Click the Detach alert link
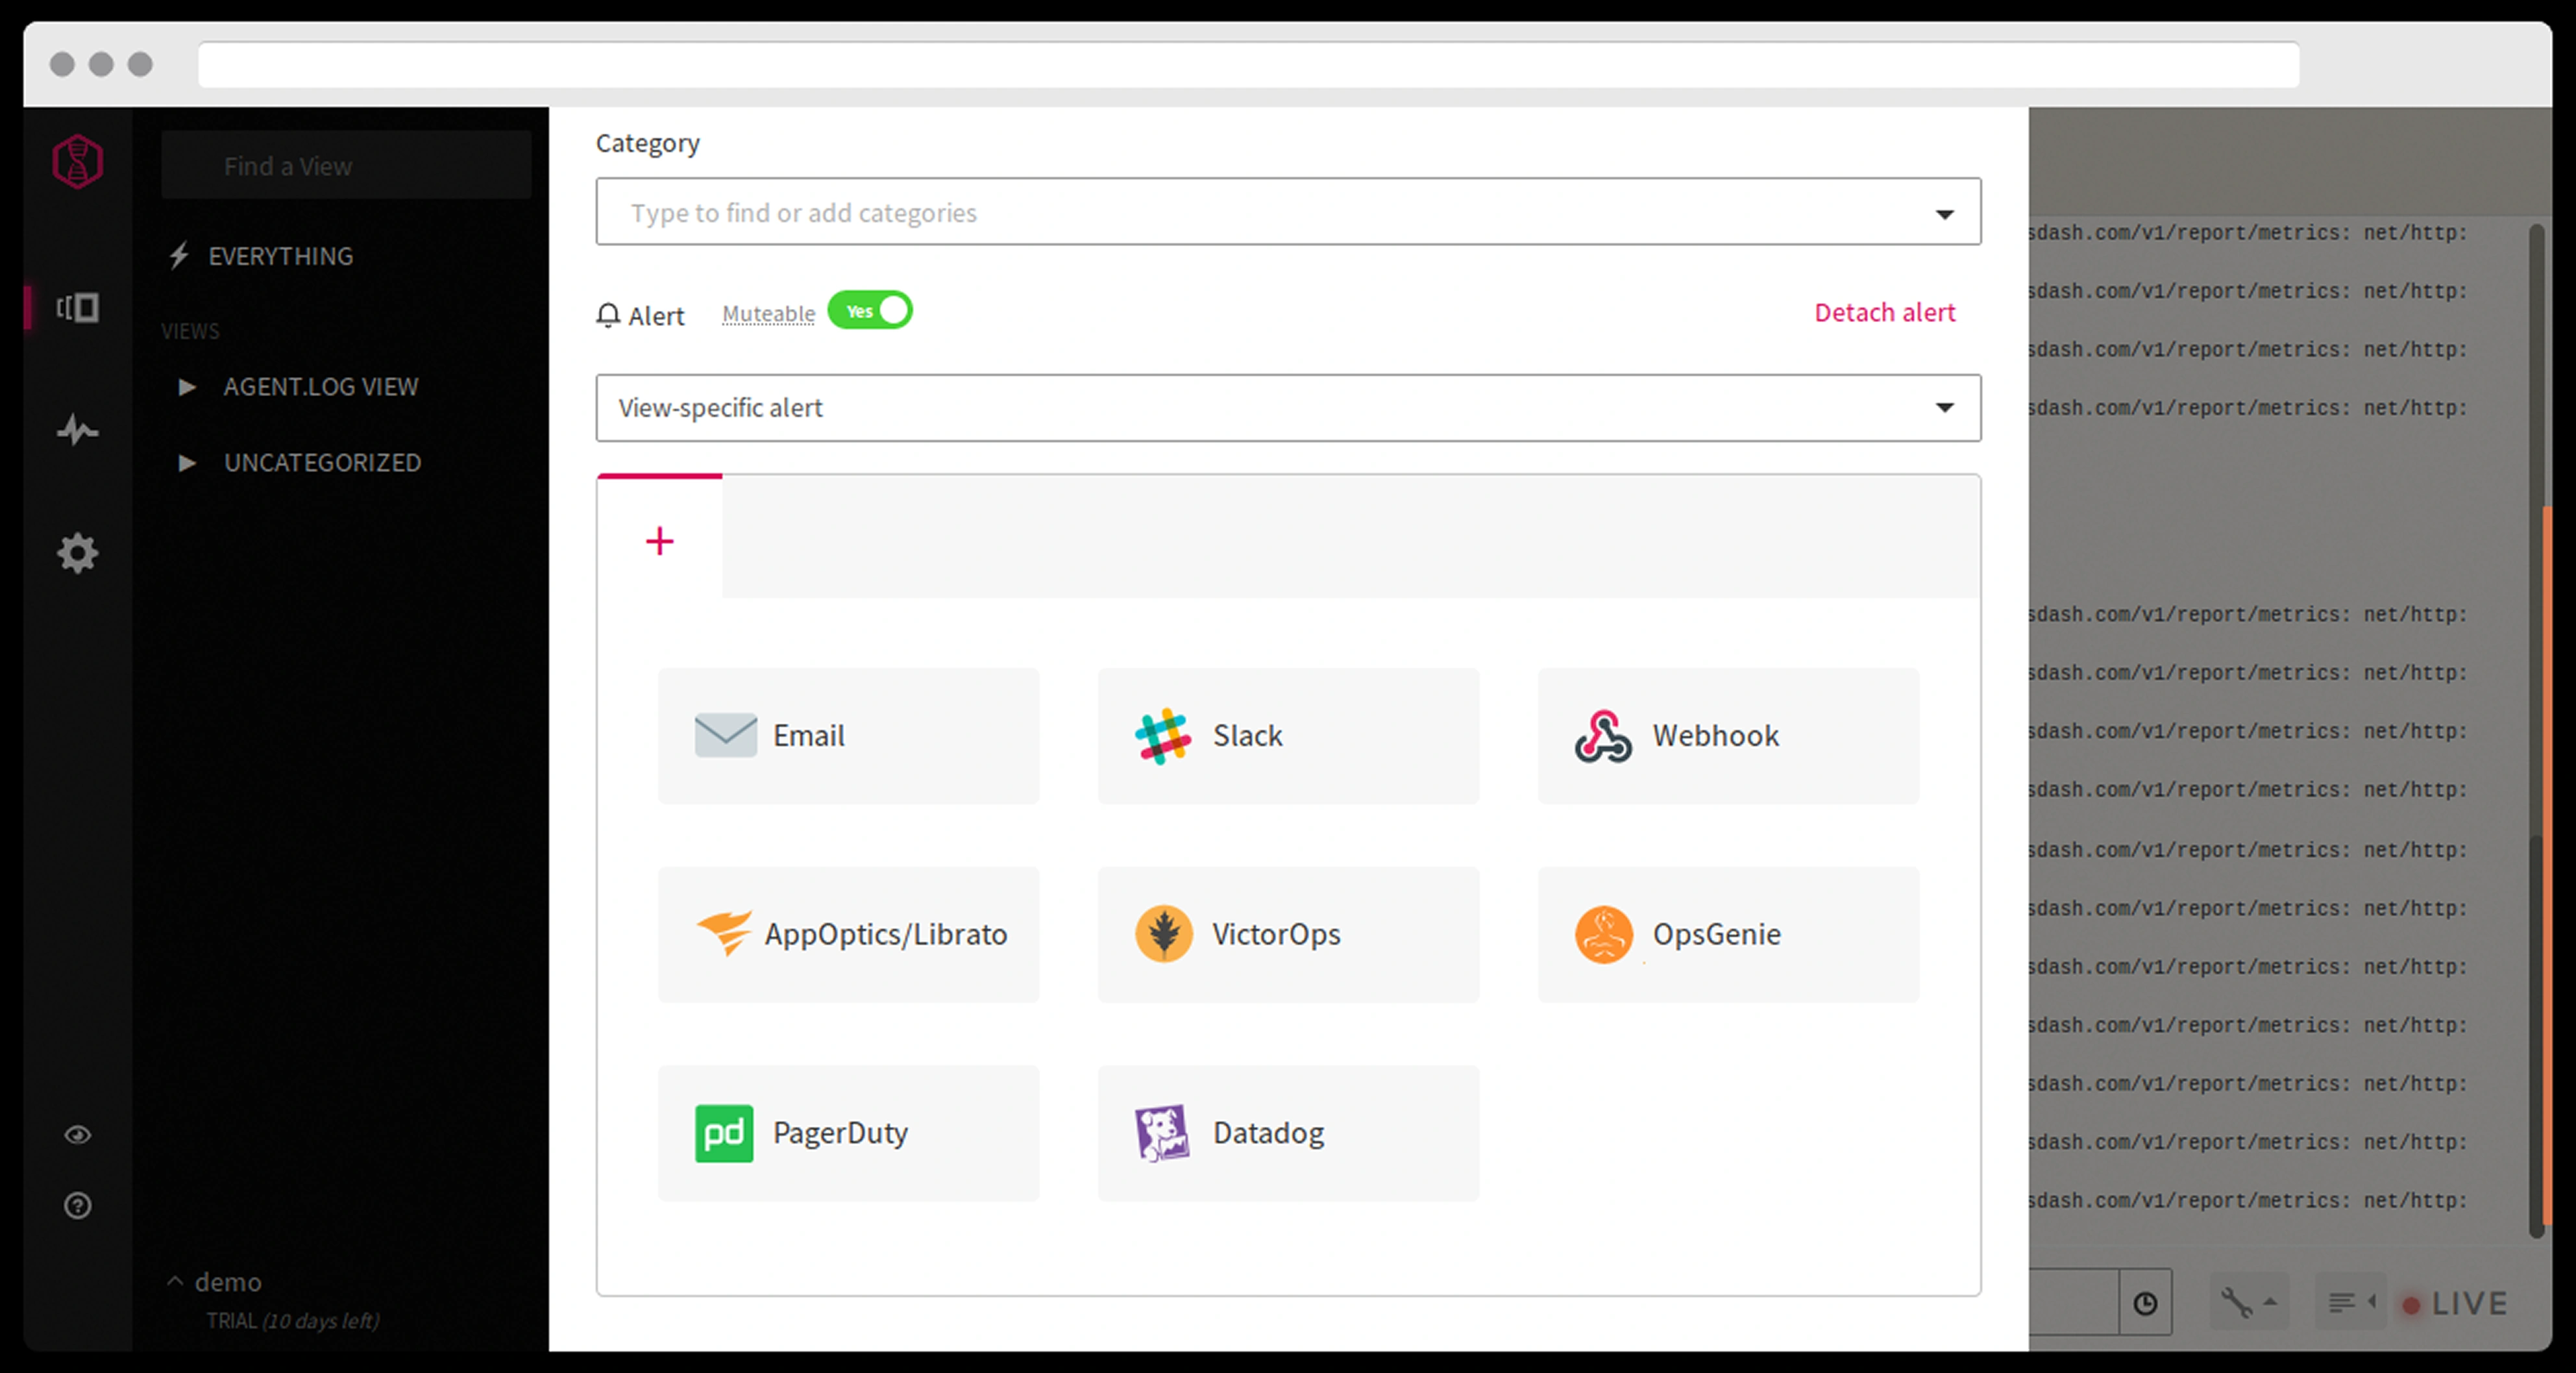The height and width of the screenshot is (1373, 2576). pos(1884,313)
